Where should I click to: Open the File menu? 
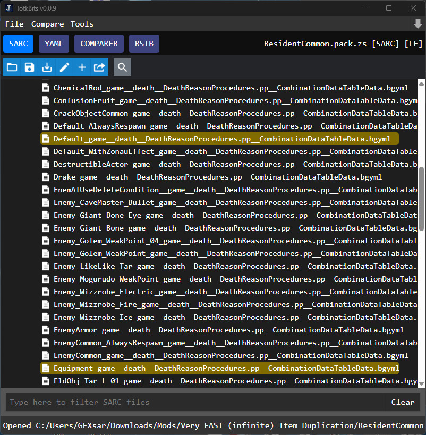14,24
